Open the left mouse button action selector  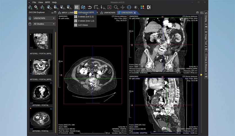[49, 7]
